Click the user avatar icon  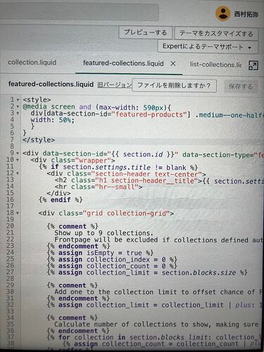click(222, 13)
